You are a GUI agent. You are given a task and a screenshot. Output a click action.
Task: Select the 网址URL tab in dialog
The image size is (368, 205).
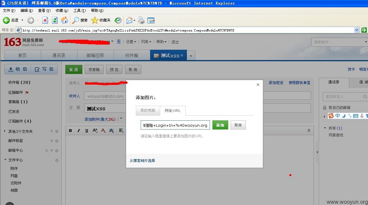(173, 111)
